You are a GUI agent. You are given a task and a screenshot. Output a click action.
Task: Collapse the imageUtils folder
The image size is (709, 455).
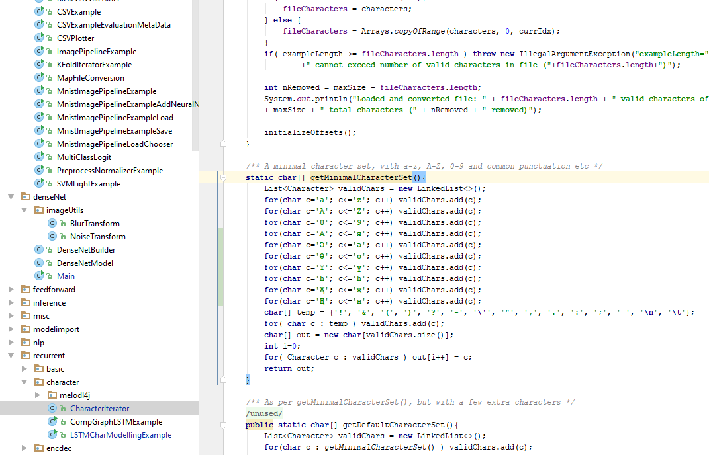(24, 210)
